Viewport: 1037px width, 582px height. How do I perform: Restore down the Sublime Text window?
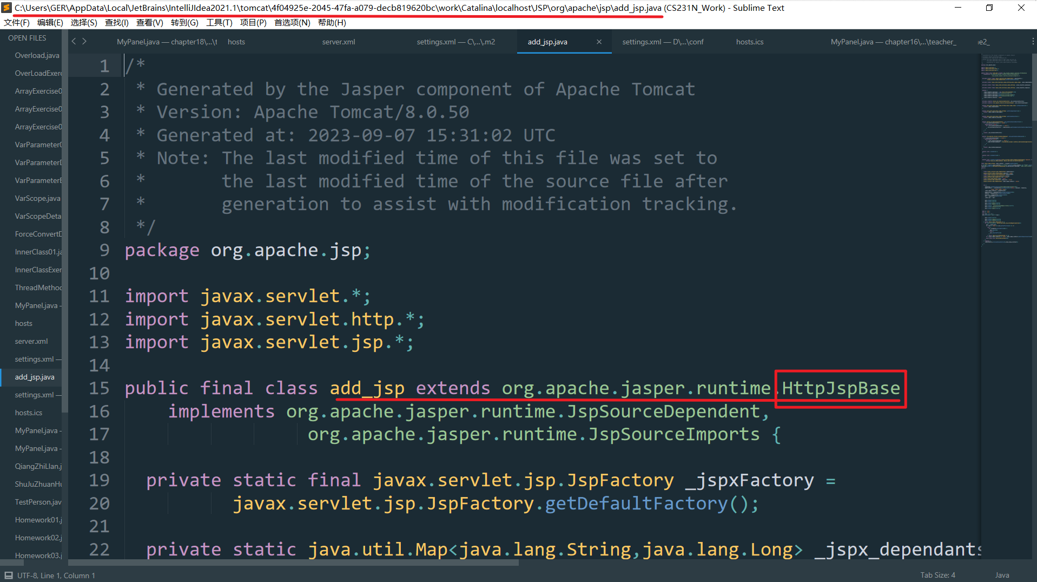[x=989, y=8]
